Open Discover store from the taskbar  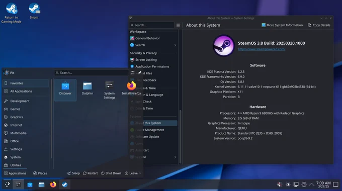(30, 184)
